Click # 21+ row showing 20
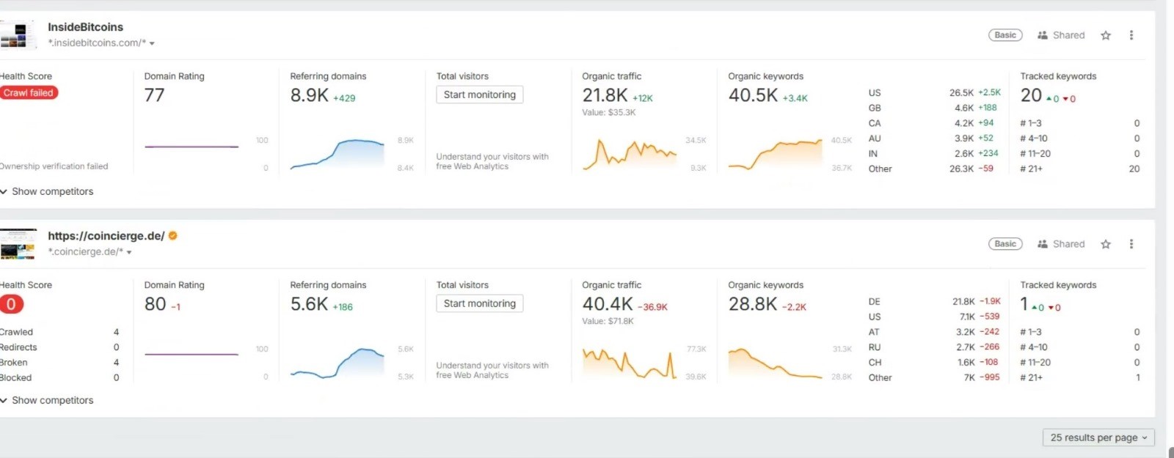Screen dimensions: 1174x458 [x=1080, y=169]
